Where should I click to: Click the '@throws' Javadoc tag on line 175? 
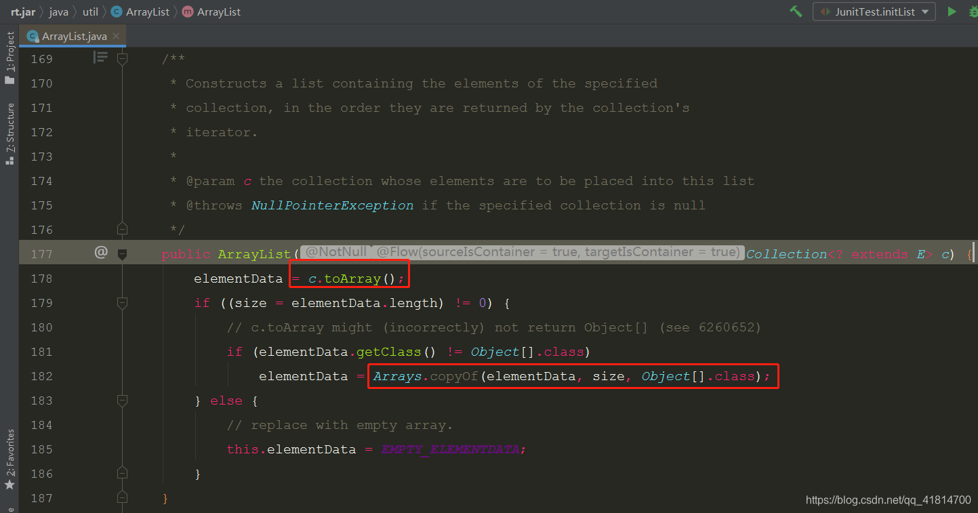pyautogui.click(x=214, y=205)
